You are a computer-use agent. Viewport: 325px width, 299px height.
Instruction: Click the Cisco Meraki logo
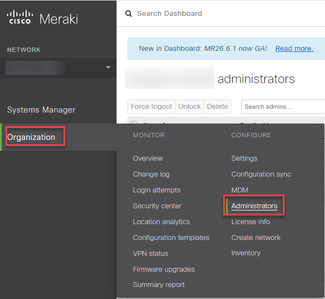click(x=43, y=18)
